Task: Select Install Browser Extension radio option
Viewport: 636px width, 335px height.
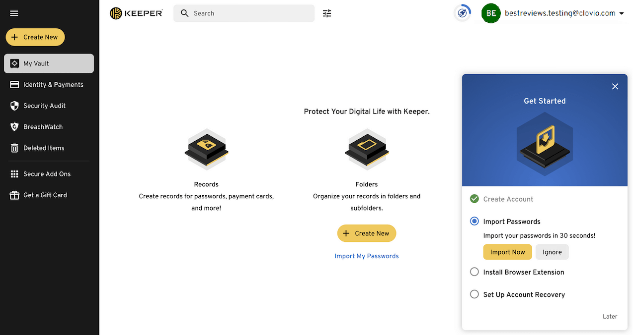Action: pos(475,272)
